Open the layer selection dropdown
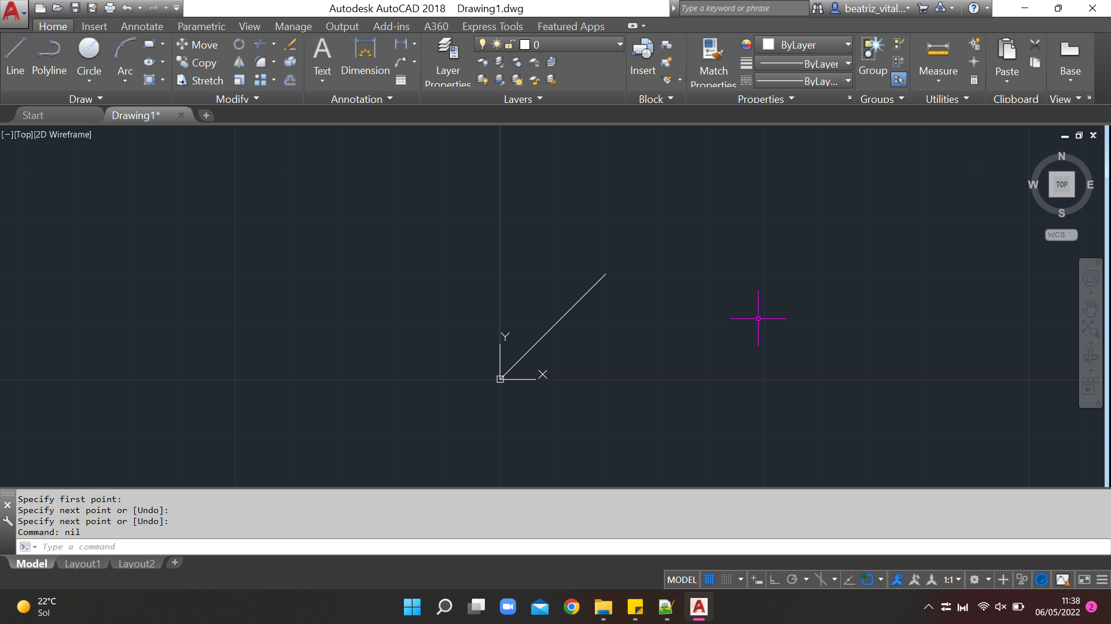 [x=550, y=44]
